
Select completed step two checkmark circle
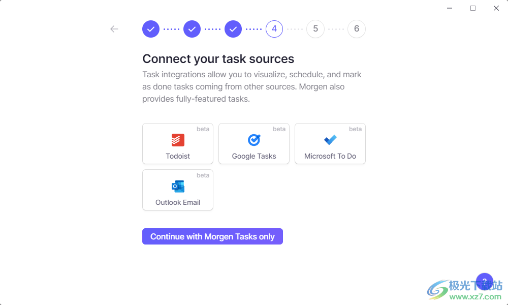[x=192, y=29]
